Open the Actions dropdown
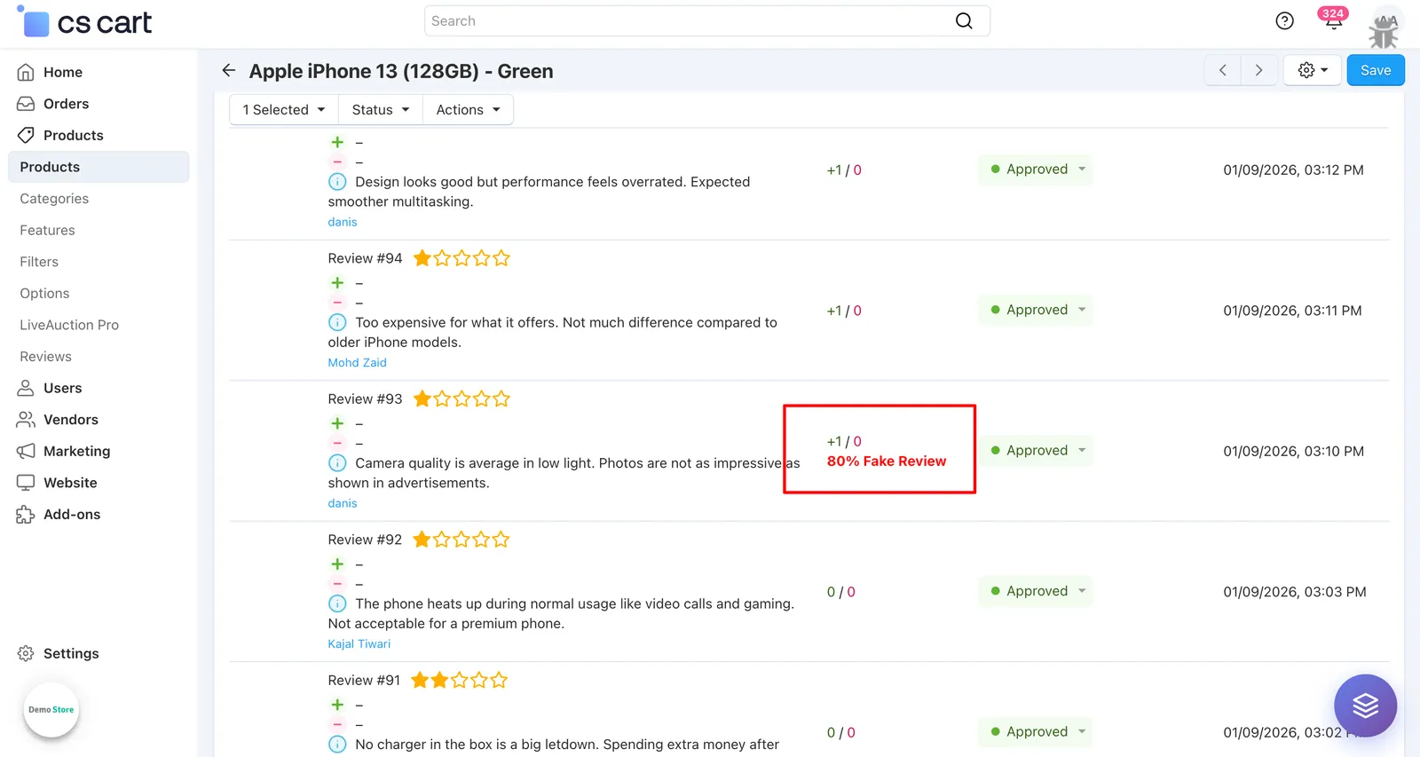Viewport: 1420px width, 757px height. (x=468, y=109)
